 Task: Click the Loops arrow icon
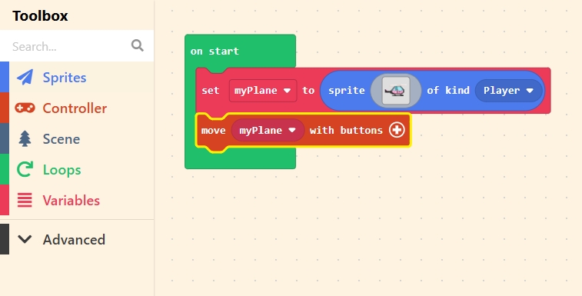25,169
